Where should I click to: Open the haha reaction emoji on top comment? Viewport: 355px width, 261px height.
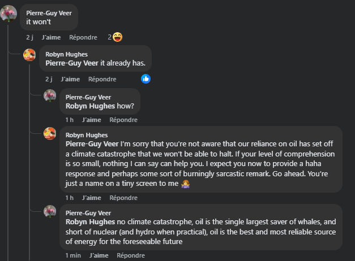[118, 37]
